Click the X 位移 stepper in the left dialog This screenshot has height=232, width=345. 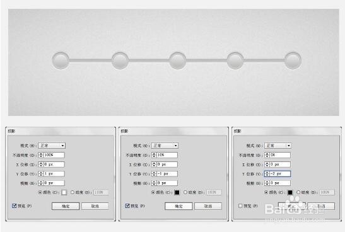click(41, 165)
